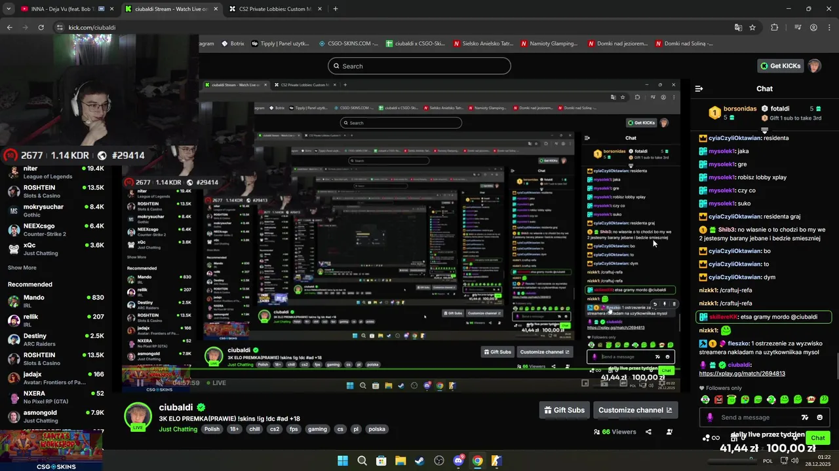Open the emoji picker in message box
Viewport: 839px width, 471px height.
pos(819,417)
